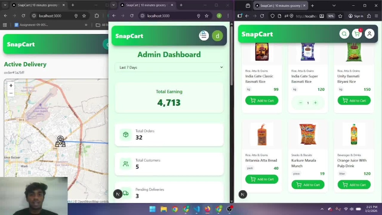Open the shopping cart icon with badge
This screenshot has width=382, height=215.
pos(357,34)
